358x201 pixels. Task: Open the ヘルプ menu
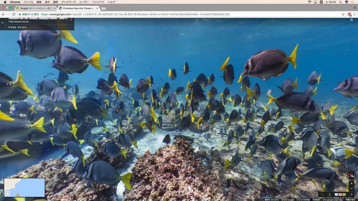point(111,2)
